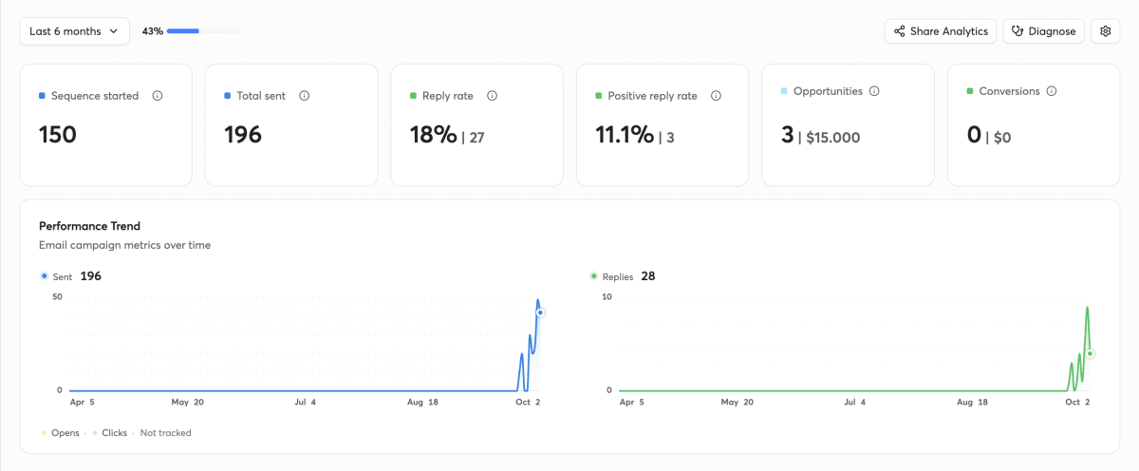Show info tooltip for Reply rate
Screen dimensions: 1139x471
pyautogui.click(x=493, y=96)
